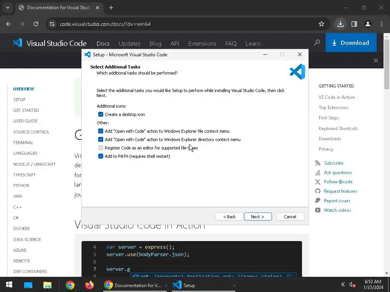Image resolution: width=390 pixels, height=292 pixels.
Task: Click the site information icon in address bar
Action: 52,24
